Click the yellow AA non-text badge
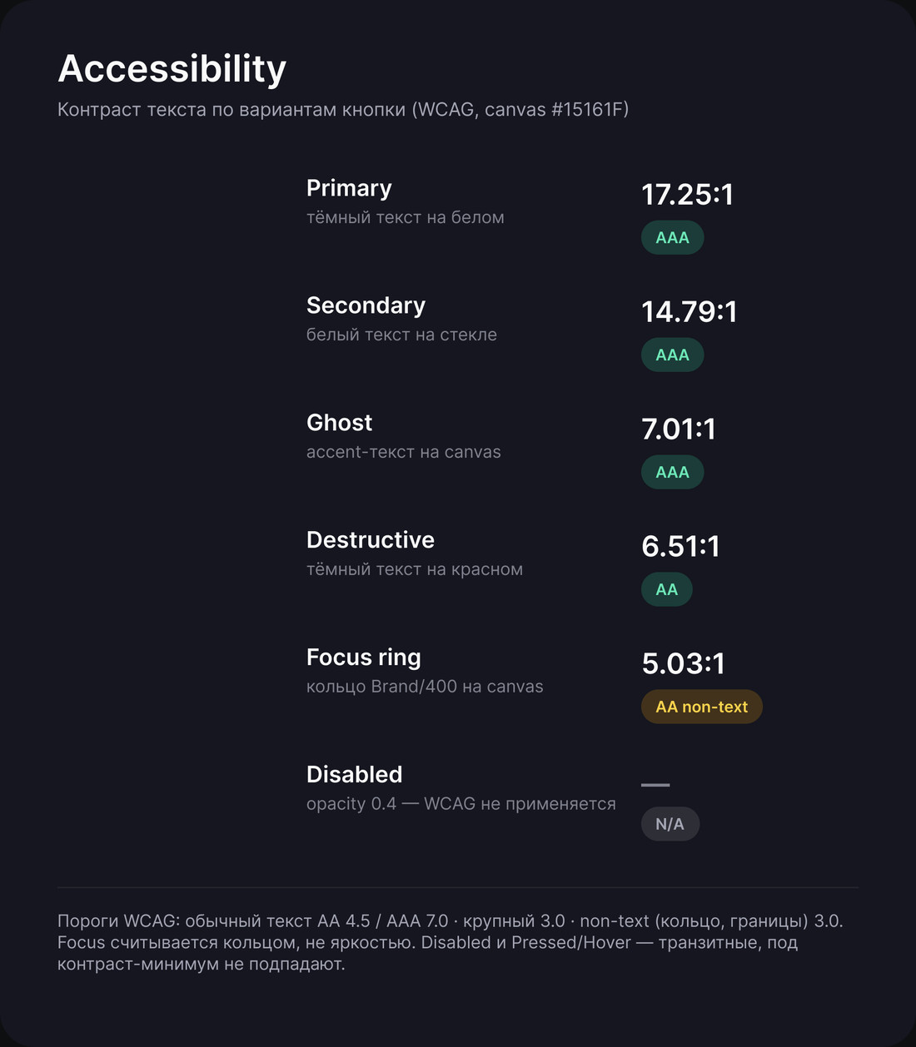This screenshot has height=1047, width=916. tap(701, 707)
